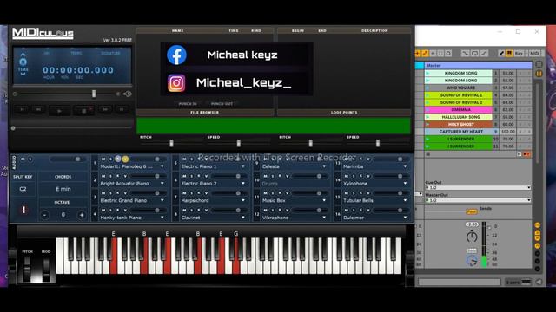Toggle mute on Harpsichord channel
Screen dimensions: 556x312
click(x=184, y=193)
